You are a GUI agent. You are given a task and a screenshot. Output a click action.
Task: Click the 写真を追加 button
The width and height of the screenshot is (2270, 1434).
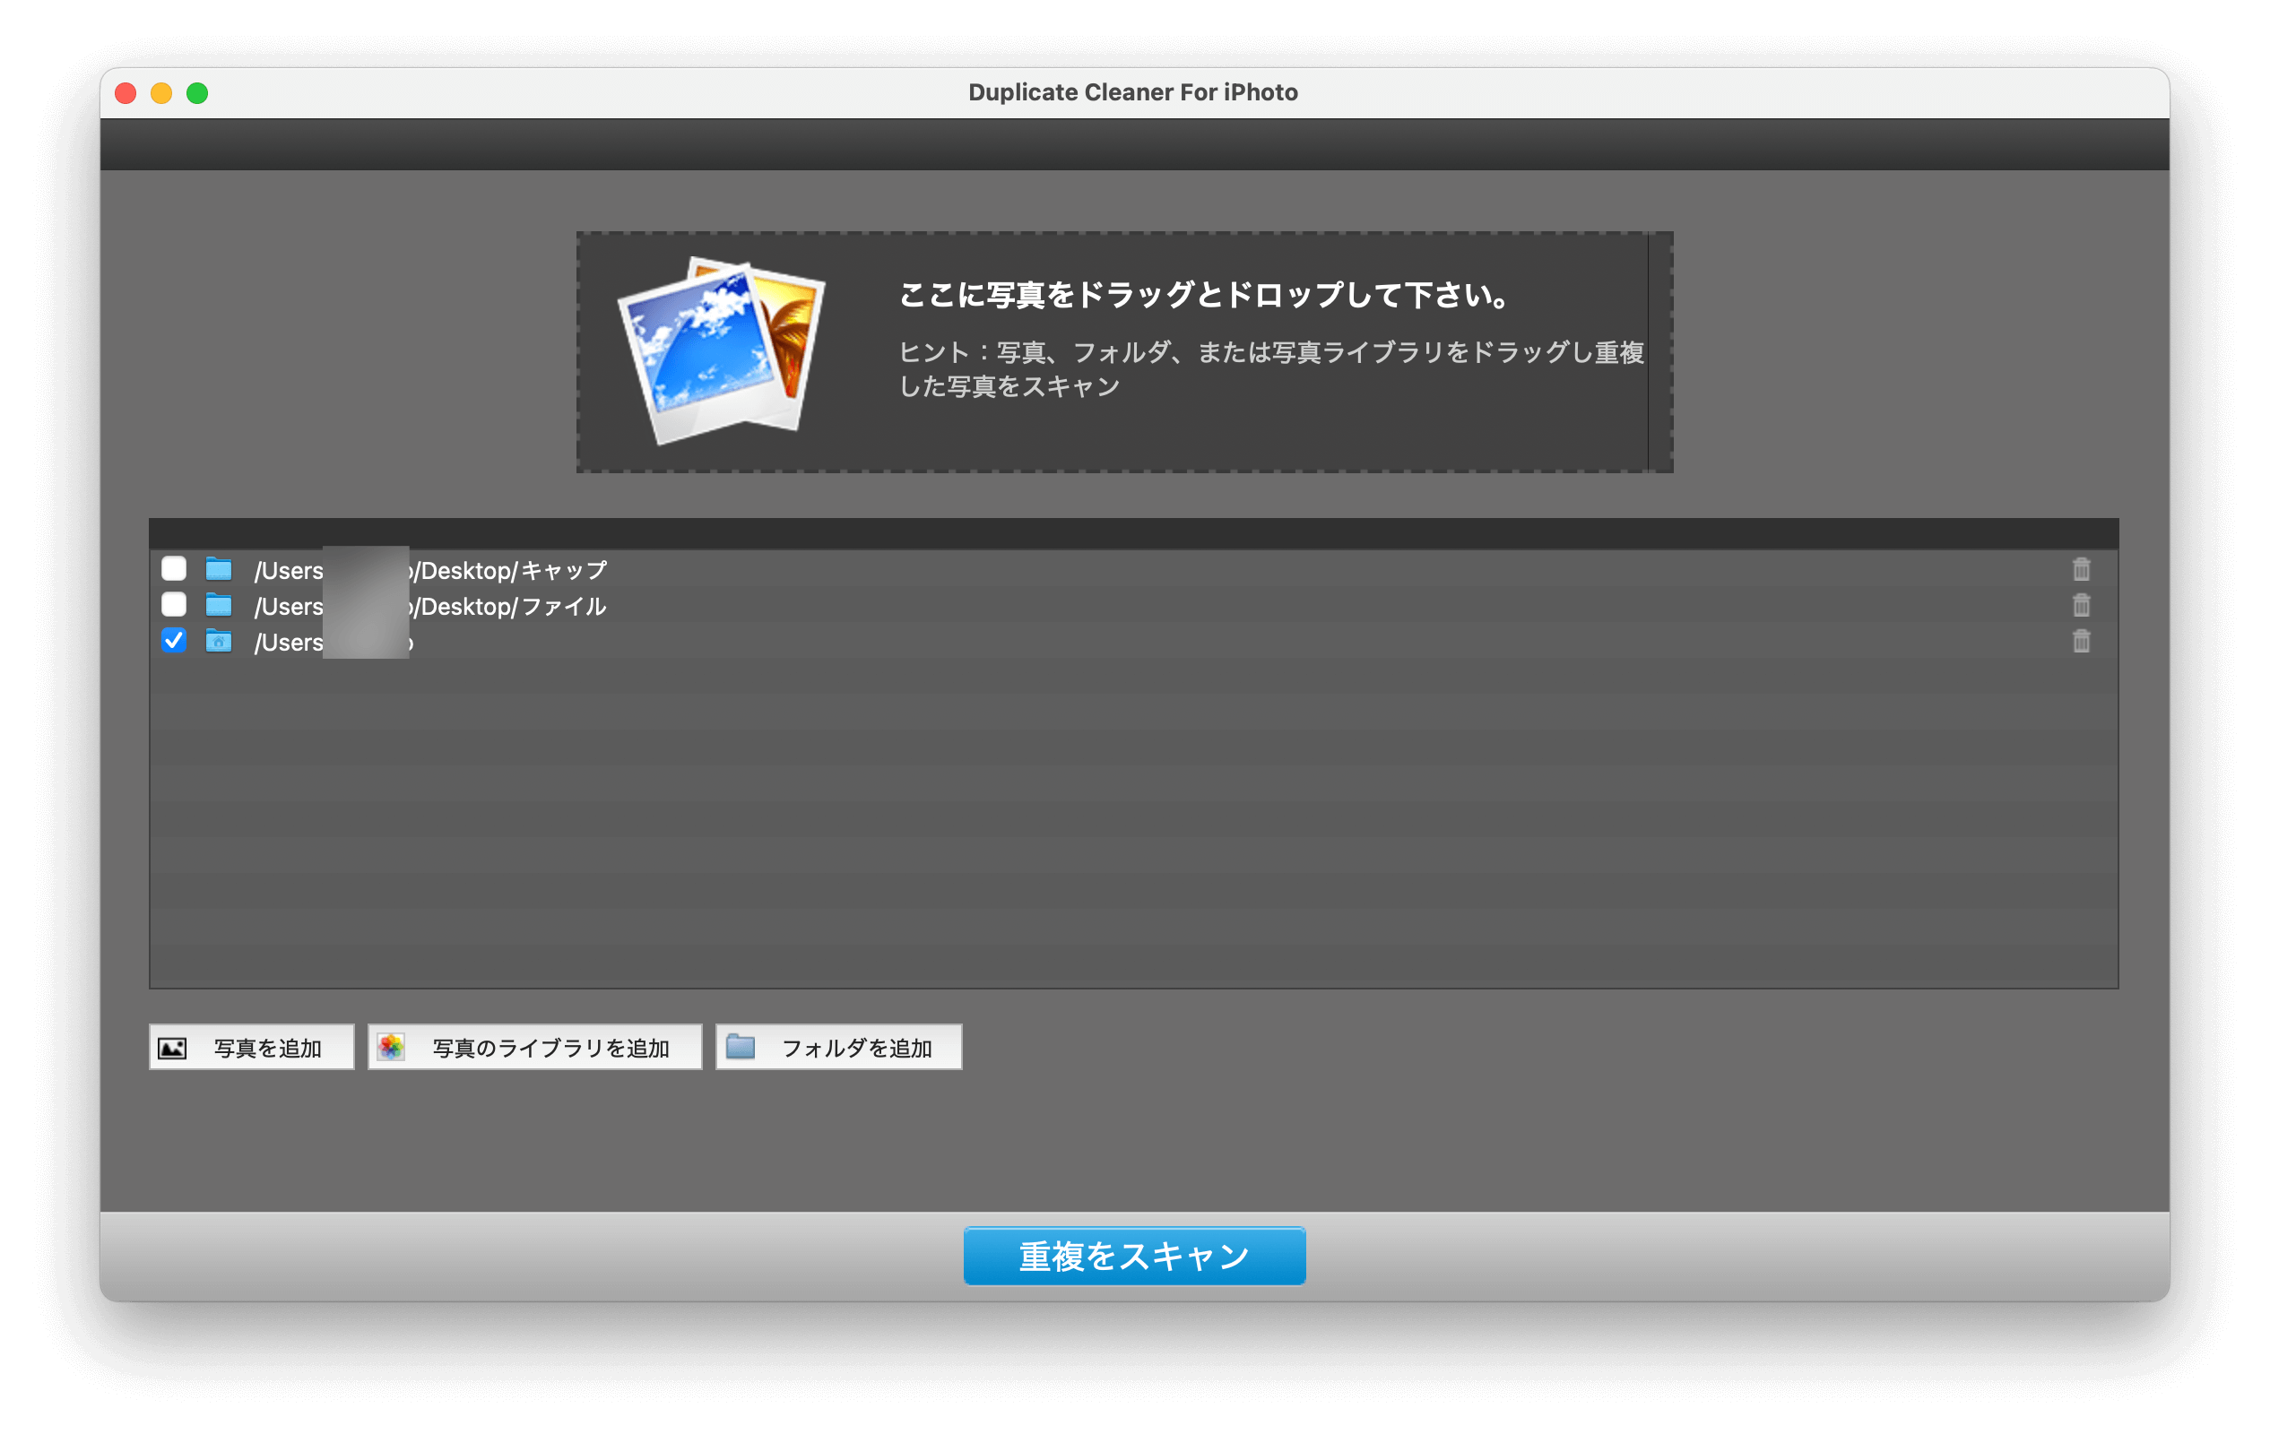(x=252, y=1047)
